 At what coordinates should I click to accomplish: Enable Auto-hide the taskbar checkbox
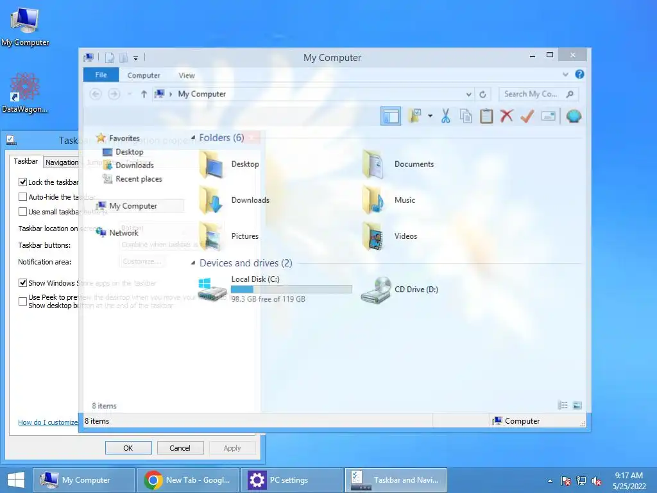tap(22, 196)
